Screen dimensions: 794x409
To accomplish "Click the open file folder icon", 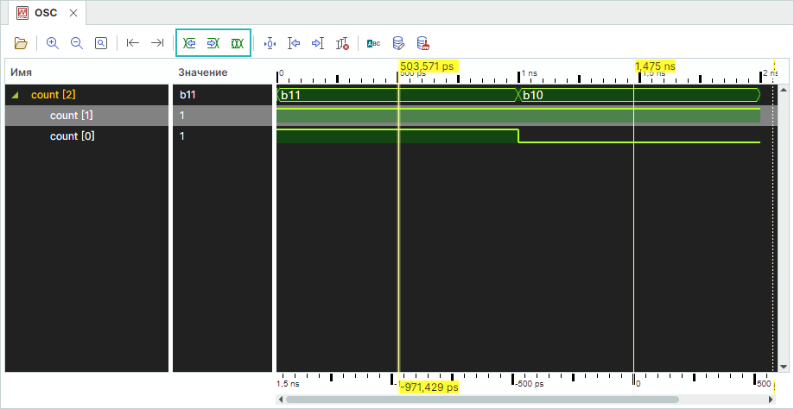I will (x=22, y=43).
